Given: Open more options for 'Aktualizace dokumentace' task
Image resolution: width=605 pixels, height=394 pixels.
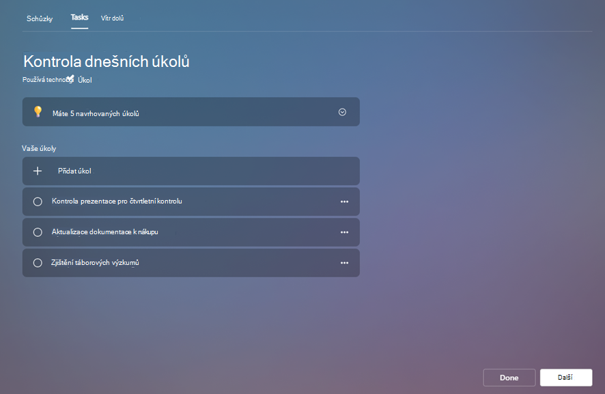Looking at the screenshot, I should (x=345, y=232).
